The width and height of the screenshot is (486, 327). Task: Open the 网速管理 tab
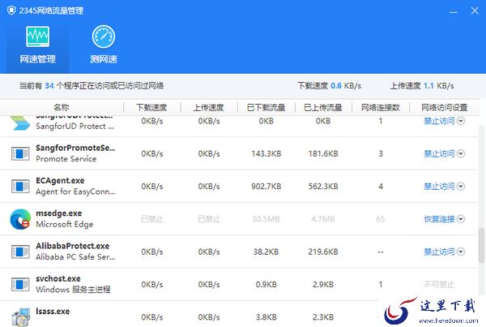pyautogui.click(x=37, y=45)
